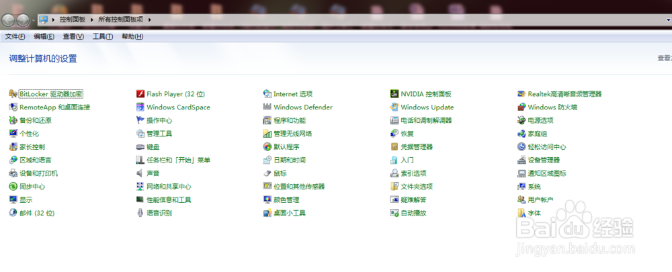672x272 pixels.
Task: Click the Realtek高清晰音频管理器 icon
Action: pyautogui.click(x=521, y=94)
